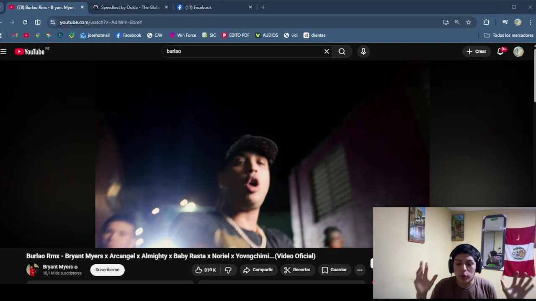Open the AUDIOS bookmark
Image resolution: width=536 pixels, height=301 pixels.
[x=267, y=35]
